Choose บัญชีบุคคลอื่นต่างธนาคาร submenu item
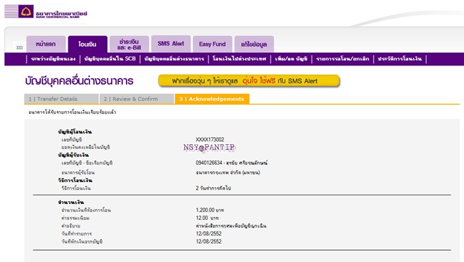This screenshot has width=464, height=262. point(174,59)
